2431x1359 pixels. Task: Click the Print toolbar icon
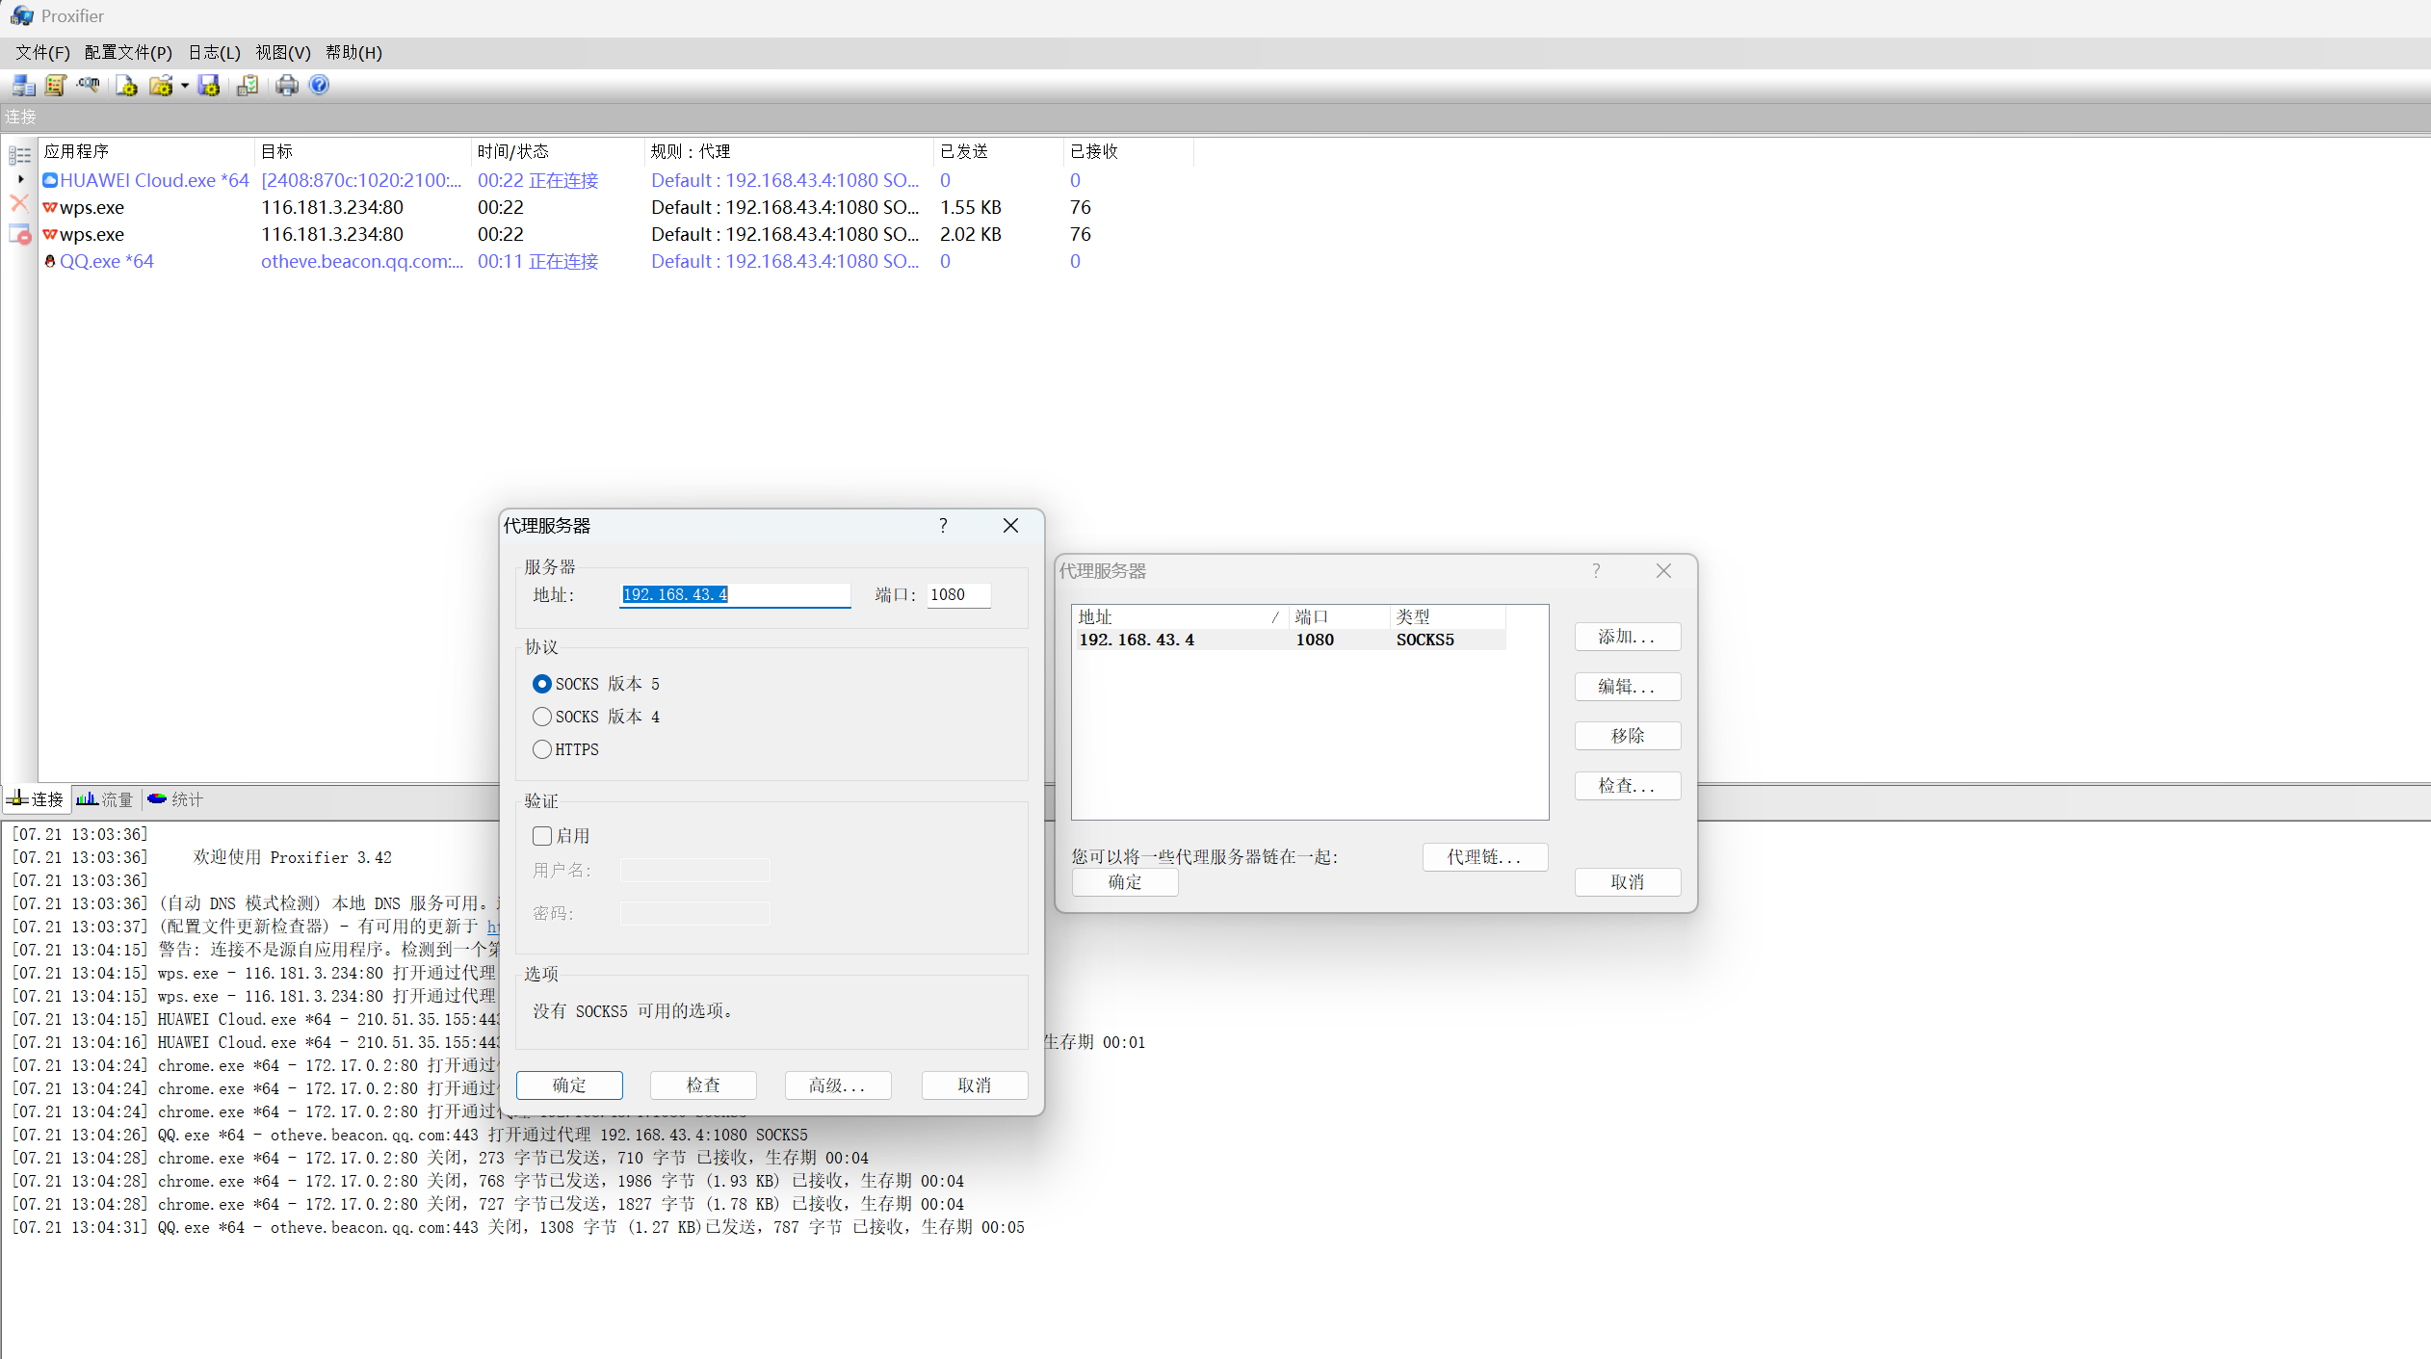click(287, 86)
